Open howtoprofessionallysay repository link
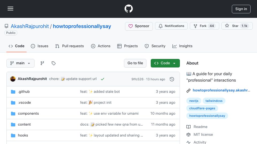 [x=82, y=26]
